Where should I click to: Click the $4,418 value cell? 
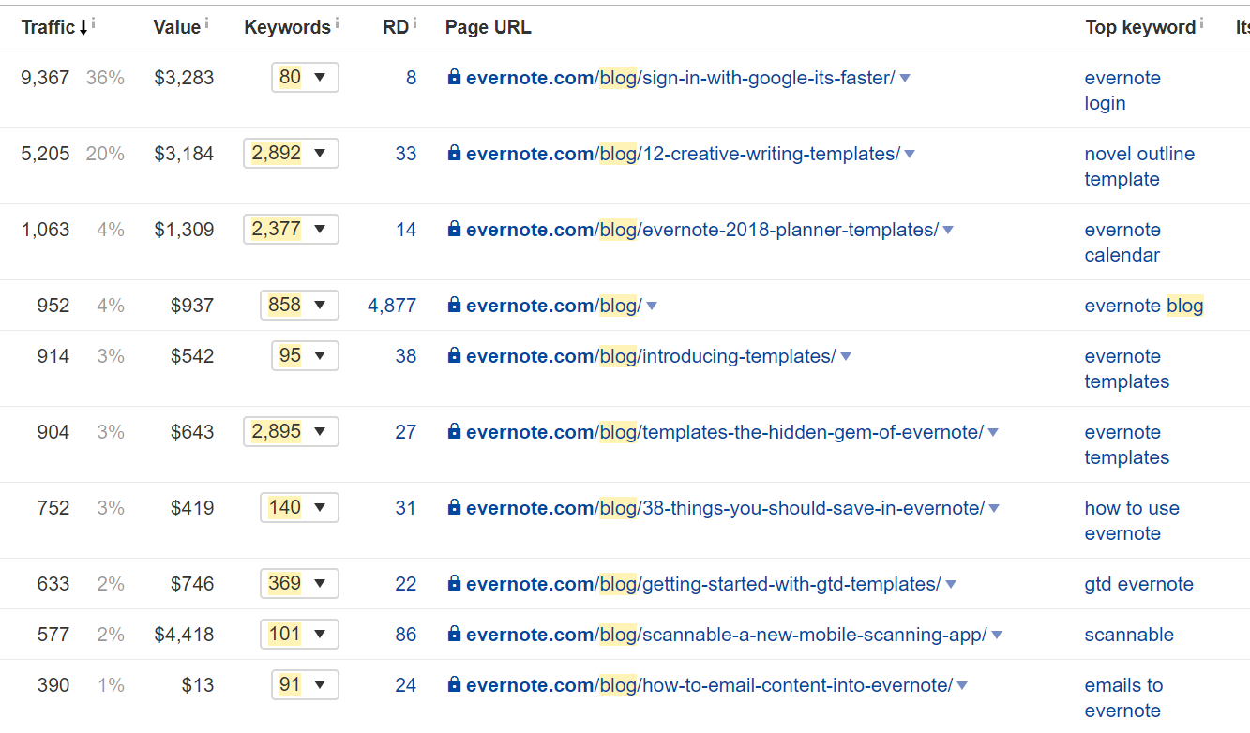pos(184,635)
